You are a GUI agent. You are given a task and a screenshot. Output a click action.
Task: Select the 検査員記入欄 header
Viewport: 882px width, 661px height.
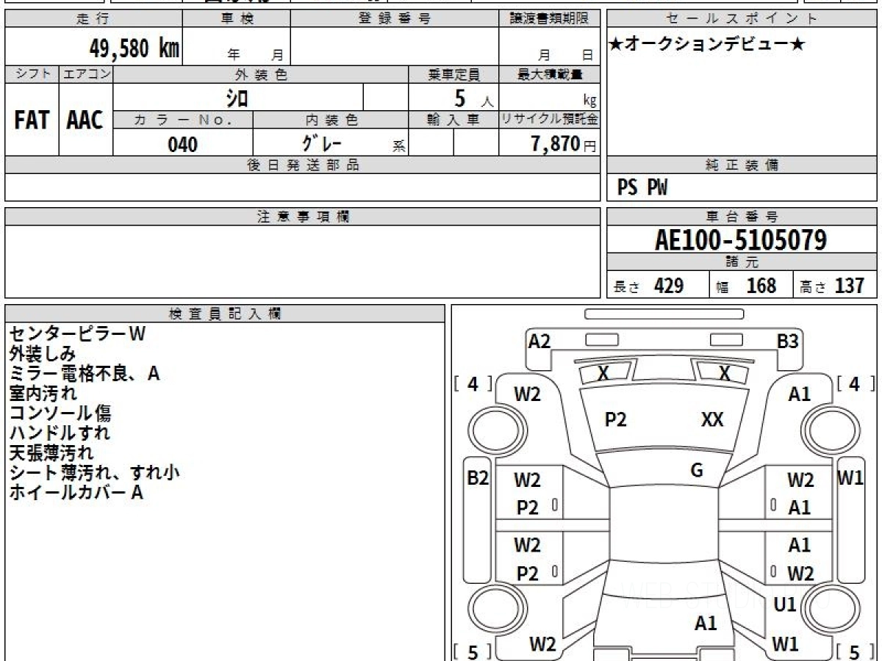[225, 314]
